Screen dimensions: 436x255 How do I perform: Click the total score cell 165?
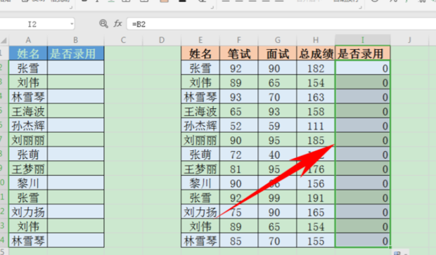click(x=316, y=212)
